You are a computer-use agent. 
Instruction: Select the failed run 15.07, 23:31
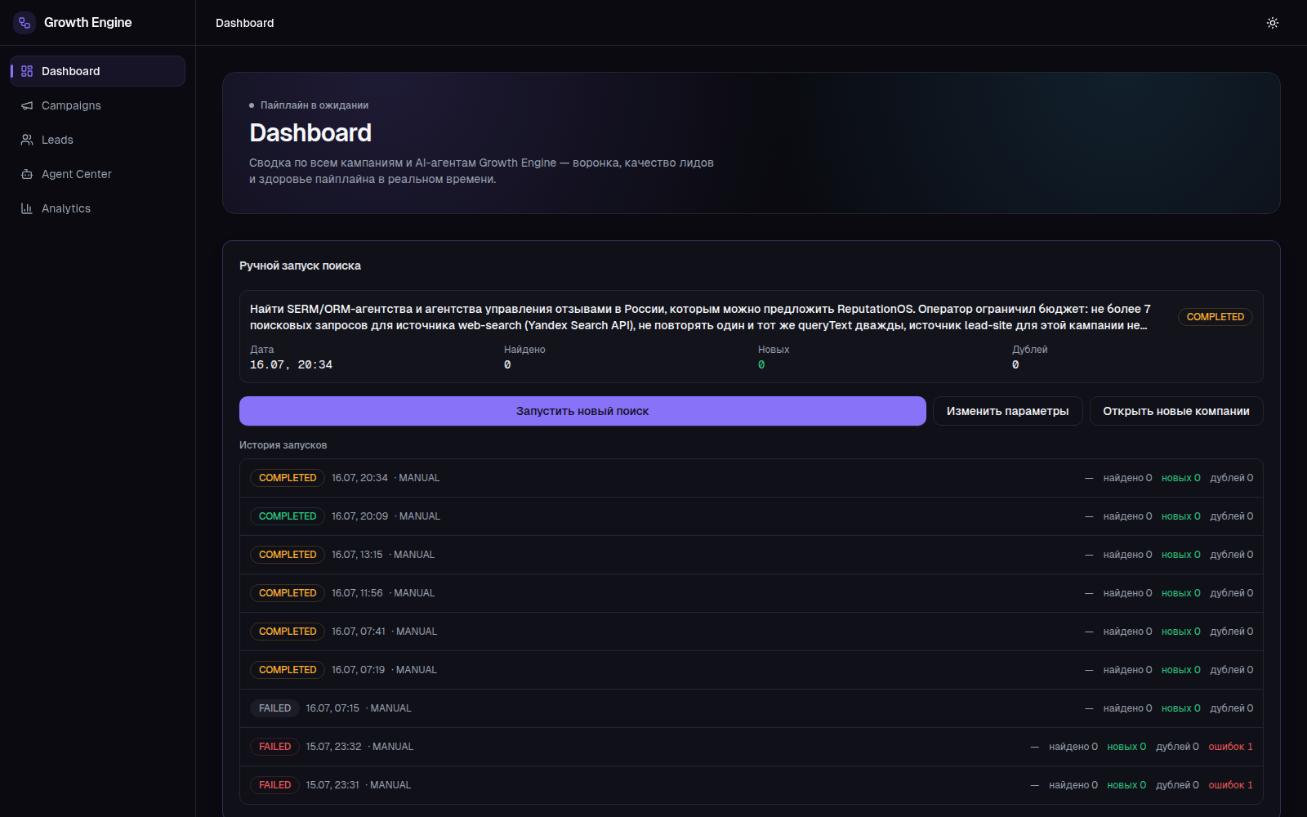752,785
